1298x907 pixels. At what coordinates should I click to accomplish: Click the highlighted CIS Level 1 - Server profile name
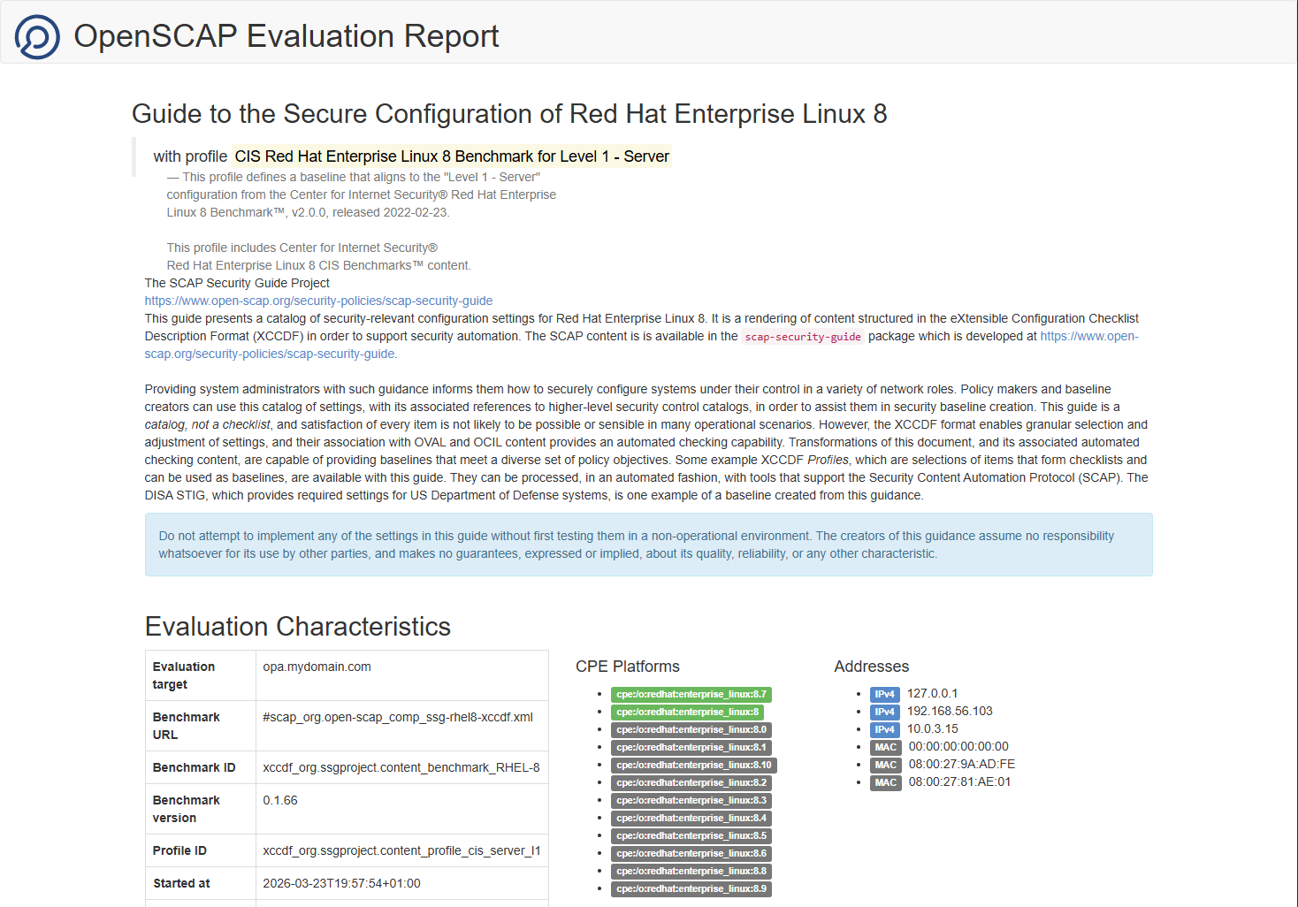(452, 156)
